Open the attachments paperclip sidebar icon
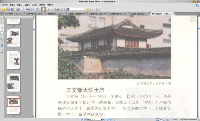 (2, 45)
